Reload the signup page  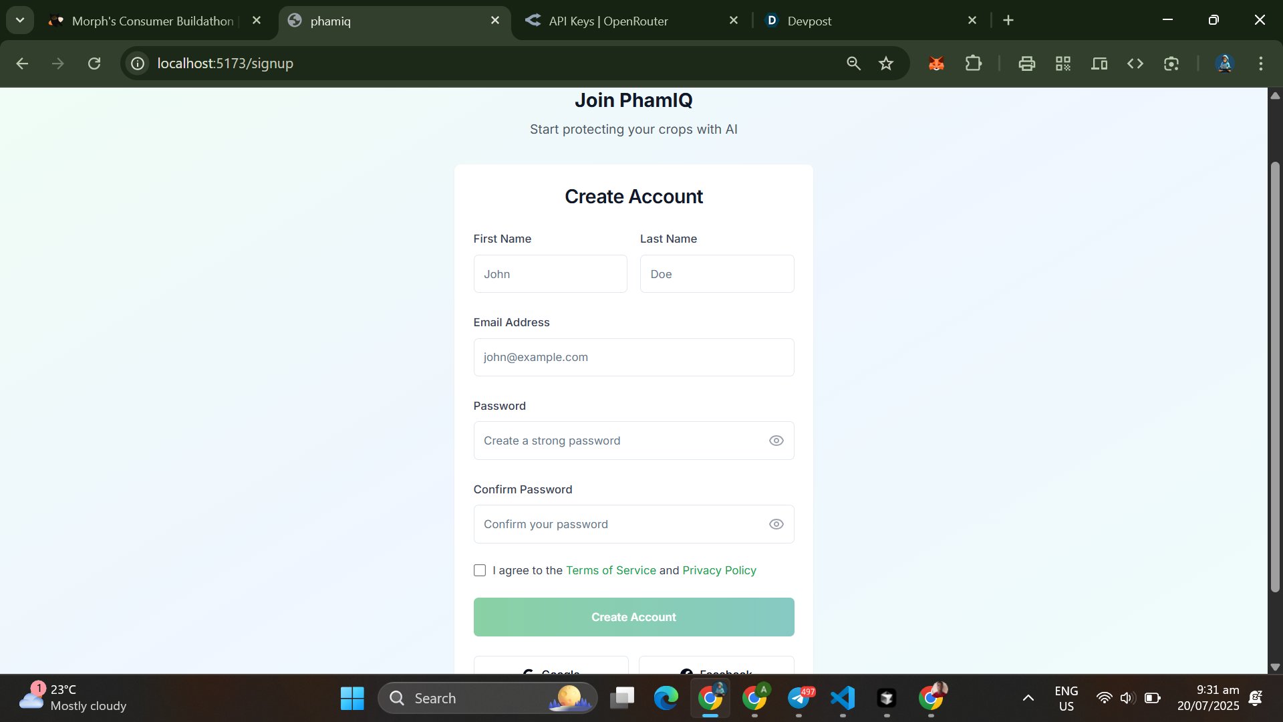[x=94, y=64]
